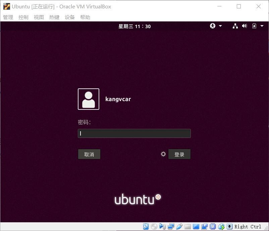The height and width of the screenshot is (231, 269).
Task: Click the VirtualBox window title icon
Action: 7,6
